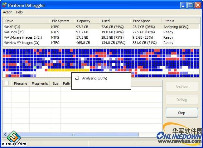Click the Free Space column header
The height and width of the screenshot is (148, 203).
point(141,21)
